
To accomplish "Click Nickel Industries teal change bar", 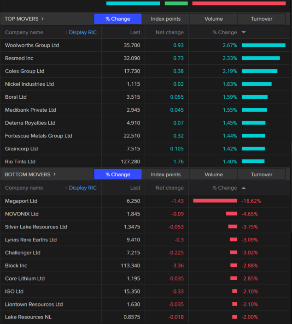I will click(x=257, y=84).
